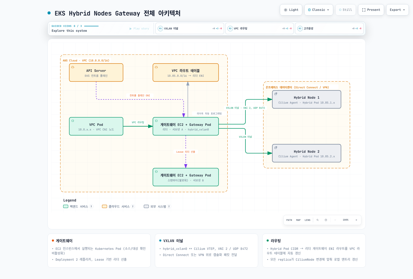Viewport: 413px width, 279px height.
Task: Zoom out with the minus button
Action: click(335, 220)
